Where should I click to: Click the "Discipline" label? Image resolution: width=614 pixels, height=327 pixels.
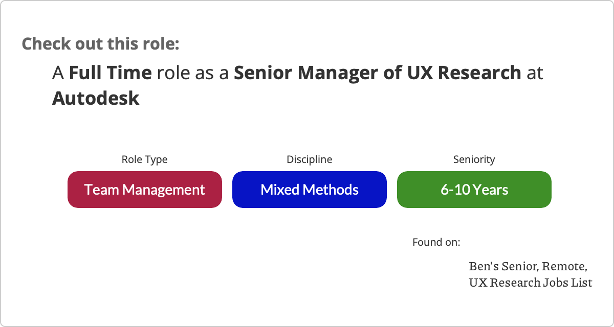309,159
